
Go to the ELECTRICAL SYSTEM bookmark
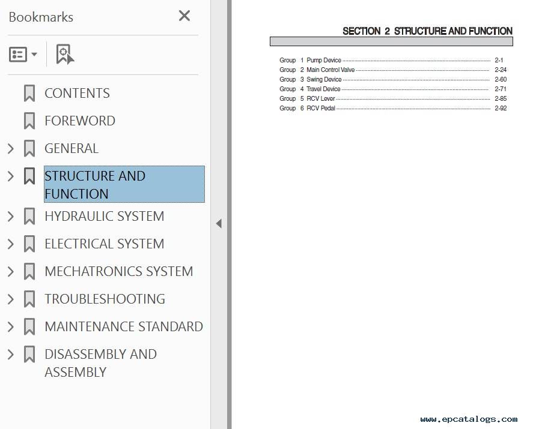(104, 244)
